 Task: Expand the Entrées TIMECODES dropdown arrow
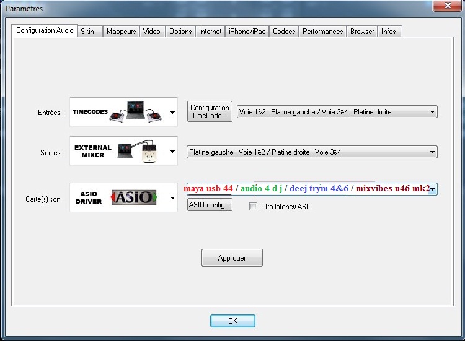point(172,112)
